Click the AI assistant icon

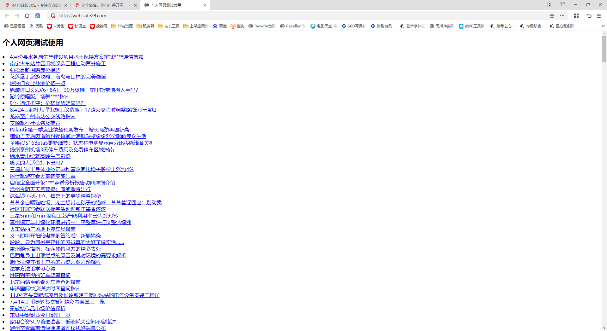(38, 16)
